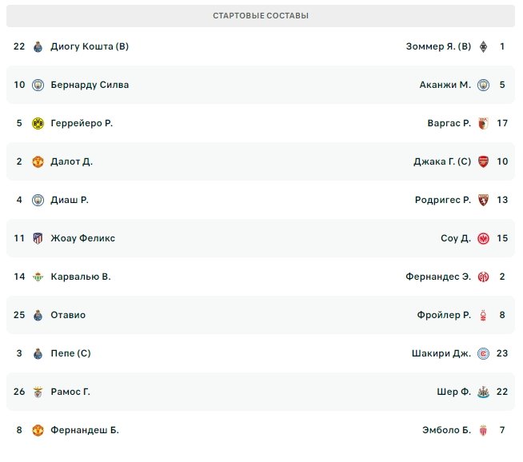
Task: Click the club crest next to Зоммер Я.
Action: [483, 46]
